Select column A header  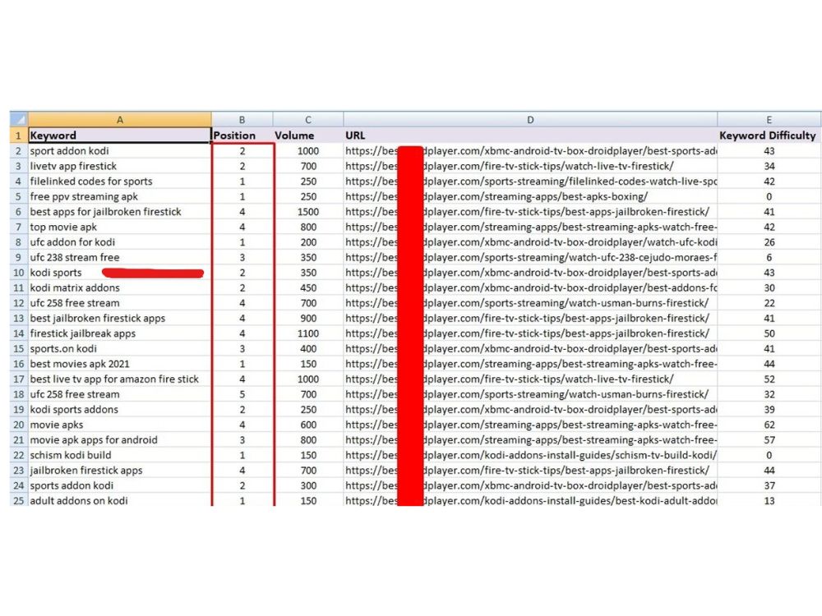pyautogui.click(x=119, y=119)
